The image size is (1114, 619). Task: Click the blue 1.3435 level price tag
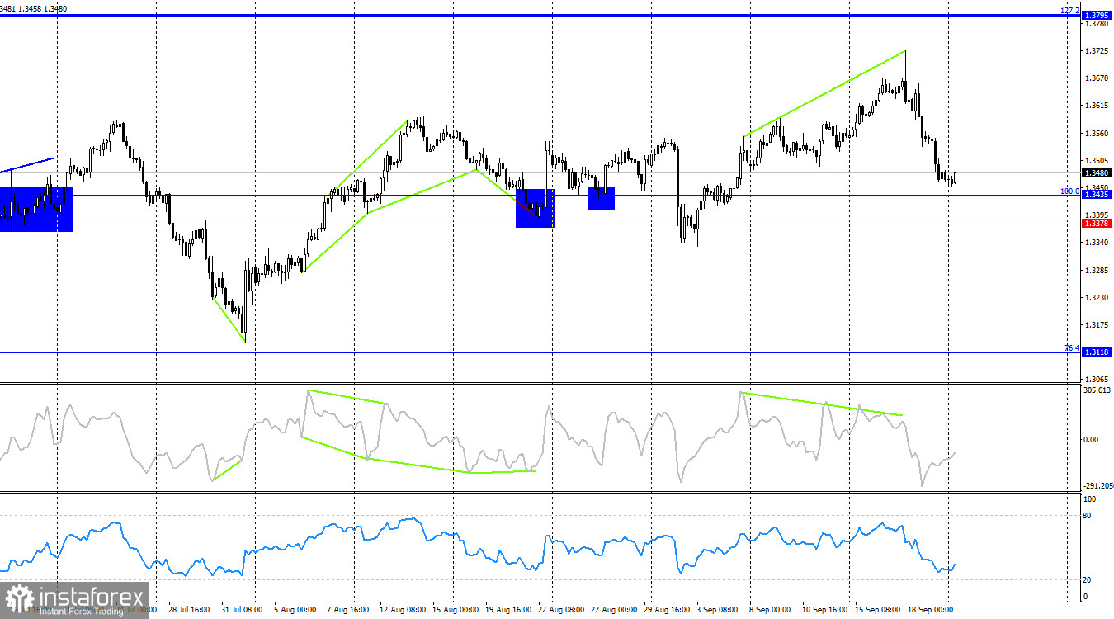coord(1097,195)
